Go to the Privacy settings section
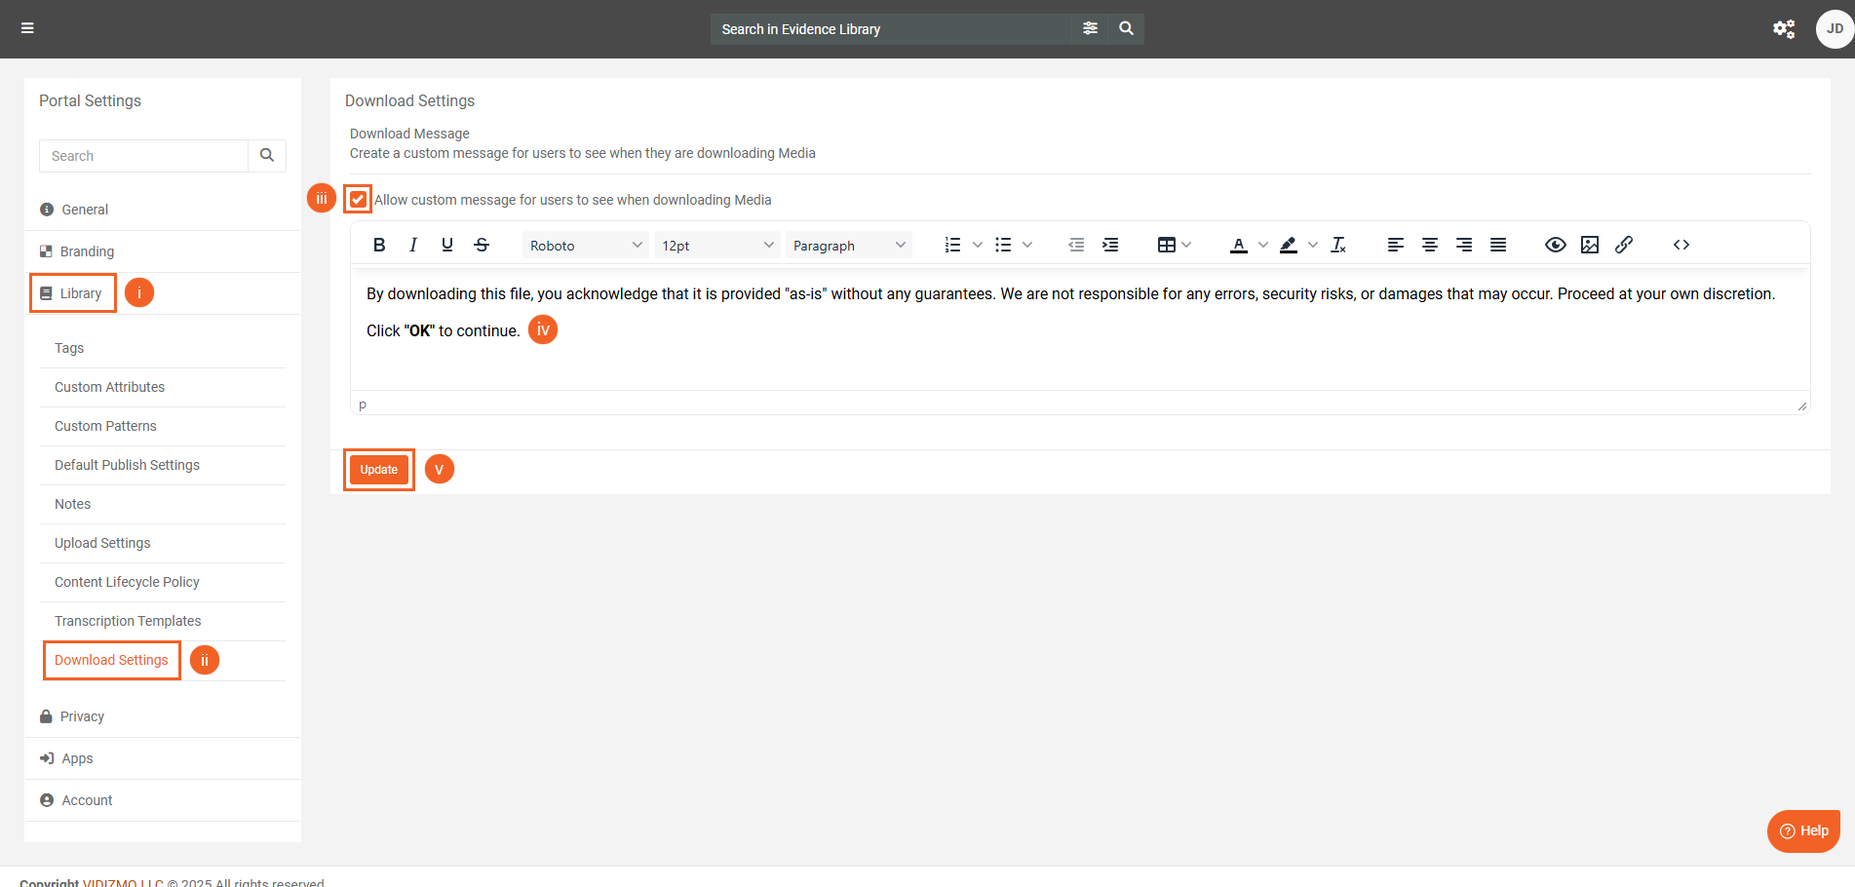This screenshot has width=1855, height=887. 82,716
